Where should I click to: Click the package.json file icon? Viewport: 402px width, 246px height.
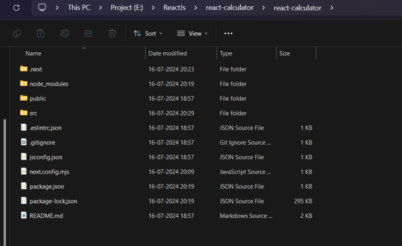(x=24, y=186)
